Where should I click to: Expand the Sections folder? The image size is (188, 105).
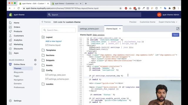pyautogui.click(x=43, y=55)
